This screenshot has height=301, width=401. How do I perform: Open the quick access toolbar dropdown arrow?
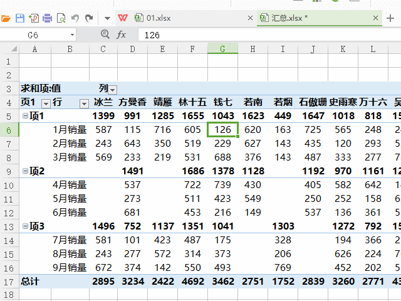[x=107, y=18]
